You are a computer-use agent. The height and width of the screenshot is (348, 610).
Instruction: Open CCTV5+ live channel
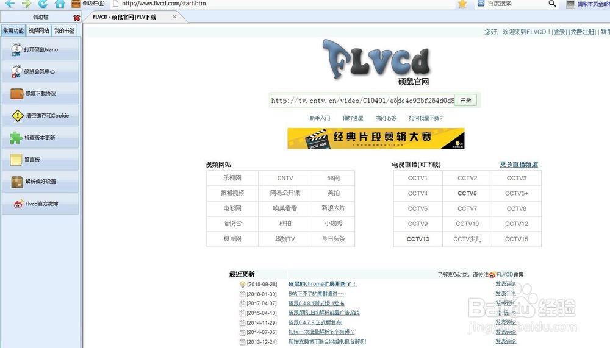517,193
